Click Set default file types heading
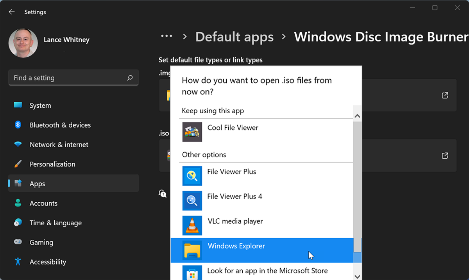Viewport: 469px width, 280px height. click(210, 60)
